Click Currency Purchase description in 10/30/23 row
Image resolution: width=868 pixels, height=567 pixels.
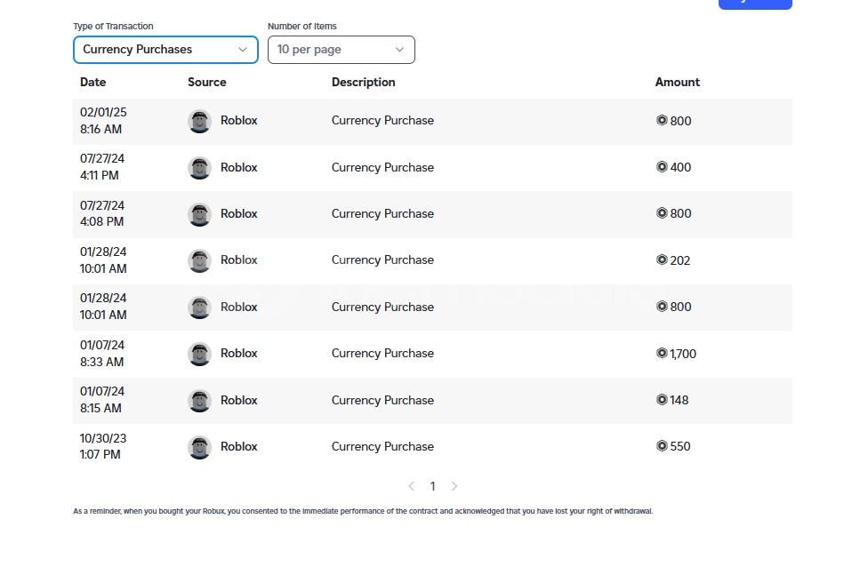(x=383, y=447)
